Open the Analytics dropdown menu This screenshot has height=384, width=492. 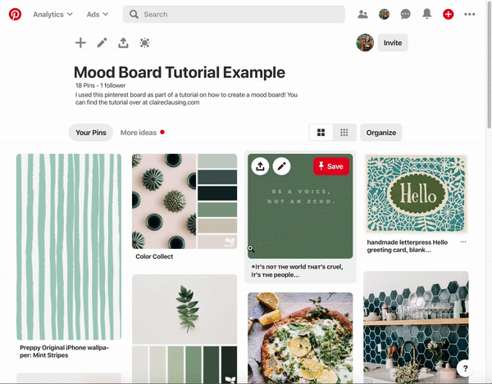tap(52, 15)
